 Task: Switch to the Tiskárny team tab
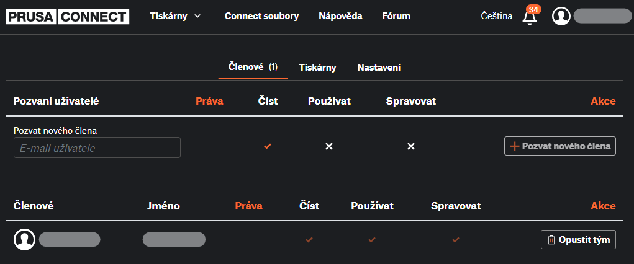click(317, 68)
